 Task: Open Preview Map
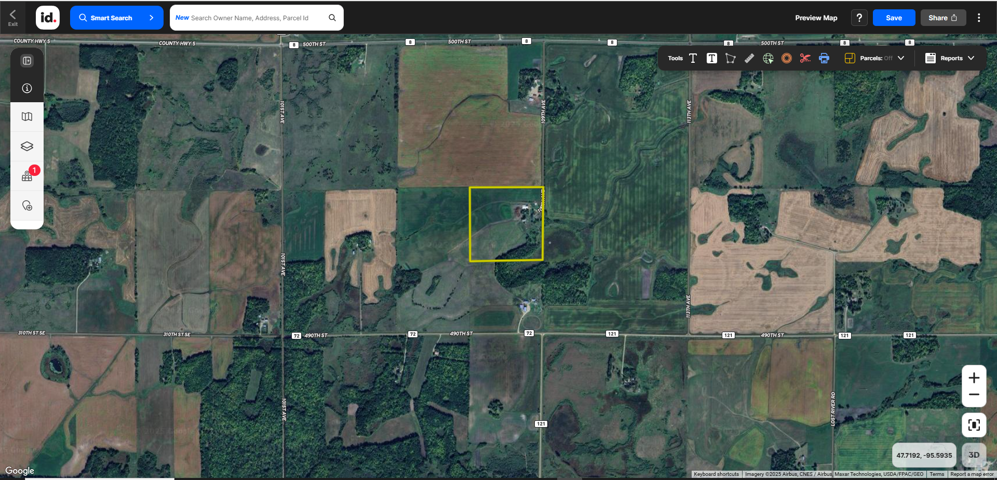pyautogui.click(x=816, y=18)
